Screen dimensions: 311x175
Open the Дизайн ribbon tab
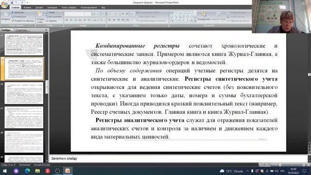coord(39,8)
